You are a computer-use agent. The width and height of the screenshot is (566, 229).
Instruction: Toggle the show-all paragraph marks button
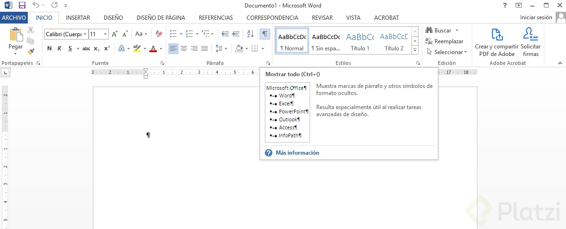click(x=265, y=34)
